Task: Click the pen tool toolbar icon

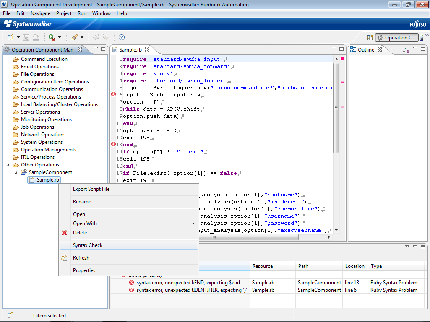Action: 74,38
